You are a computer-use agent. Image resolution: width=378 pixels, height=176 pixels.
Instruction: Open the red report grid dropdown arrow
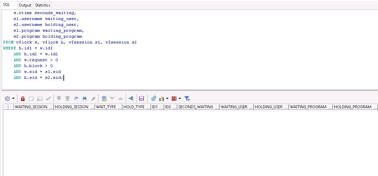point(180,98)
